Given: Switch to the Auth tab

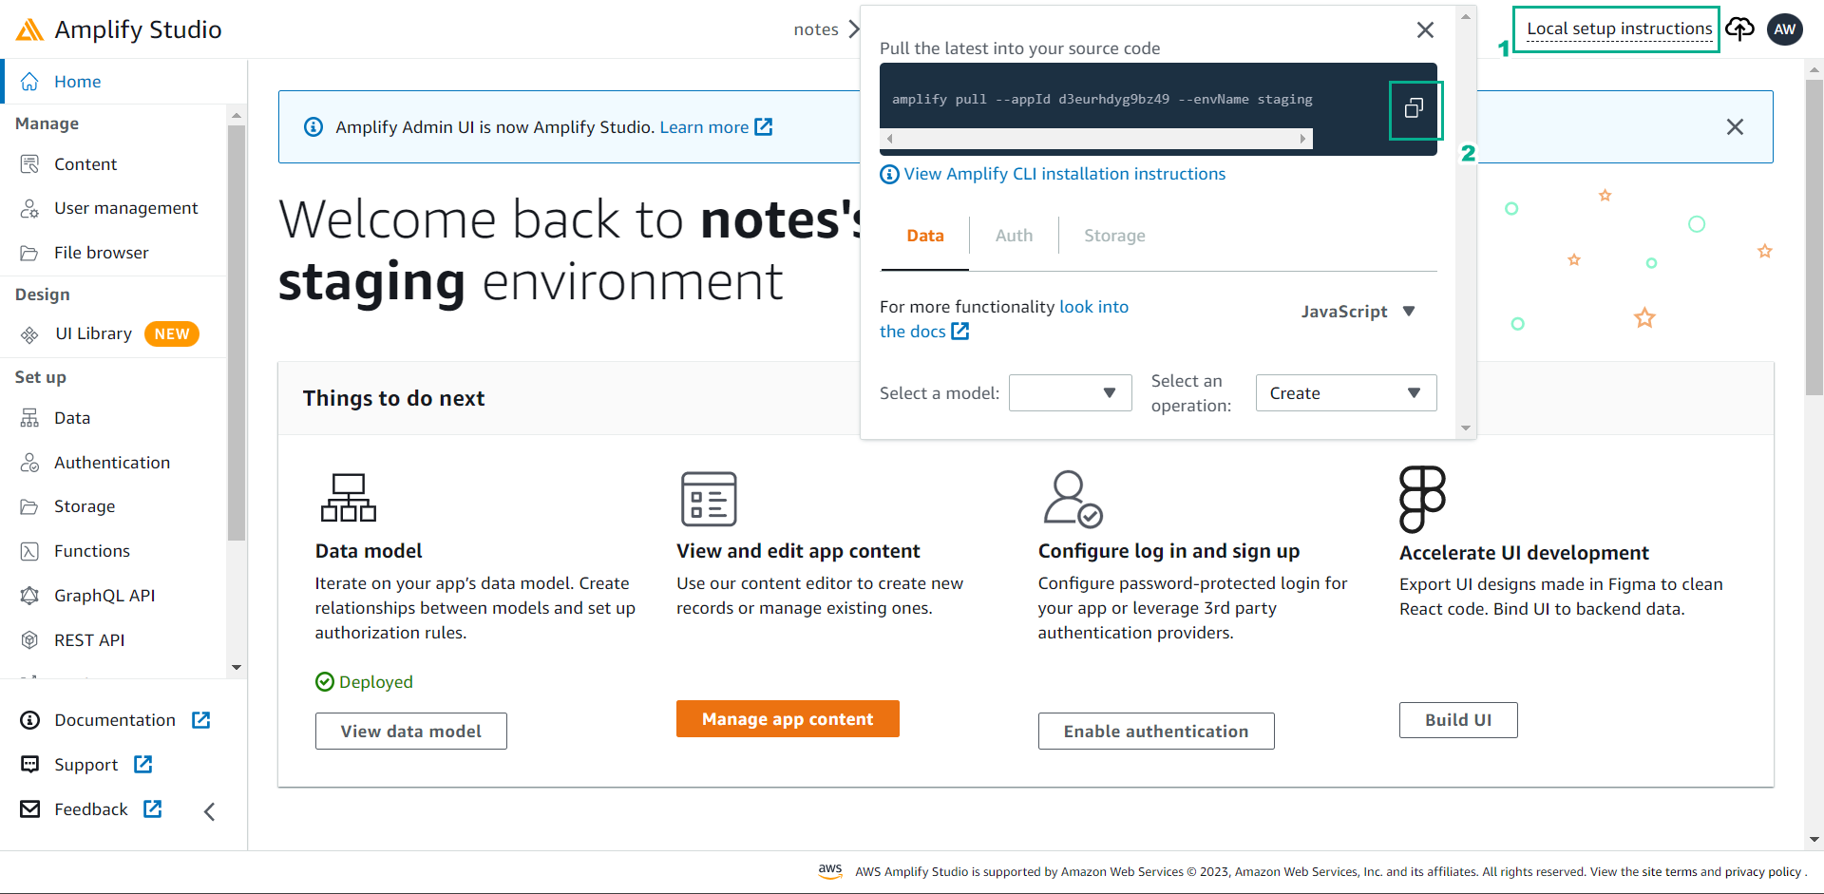Looking at the screenshot, I should (1014, 236).
